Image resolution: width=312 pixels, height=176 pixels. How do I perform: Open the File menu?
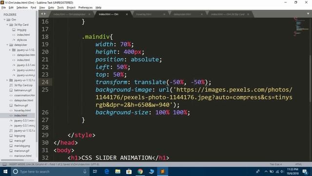pos(3,8)
